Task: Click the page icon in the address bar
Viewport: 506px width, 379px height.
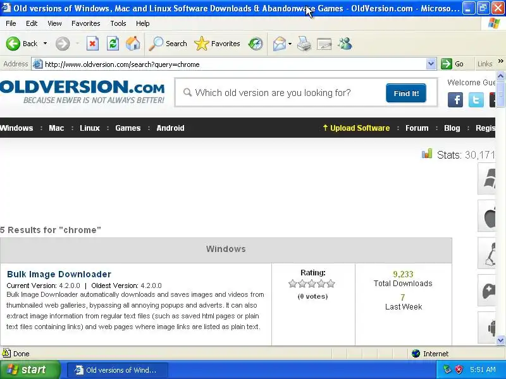Action: click(38, 64)
